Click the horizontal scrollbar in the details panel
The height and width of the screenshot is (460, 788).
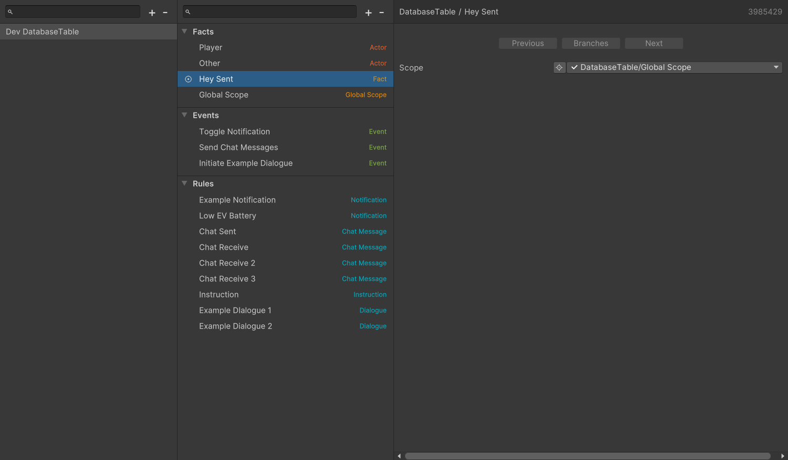(587, 456)
